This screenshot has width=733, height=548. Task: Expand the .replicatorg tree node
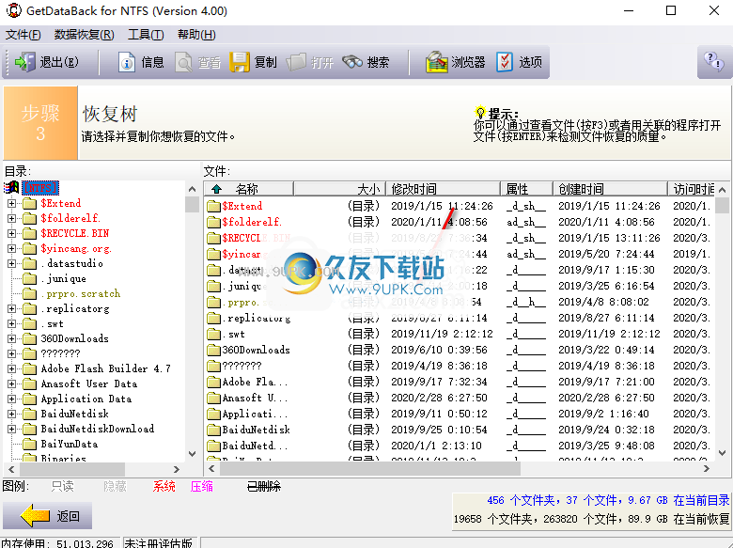[x=11, y=308]
